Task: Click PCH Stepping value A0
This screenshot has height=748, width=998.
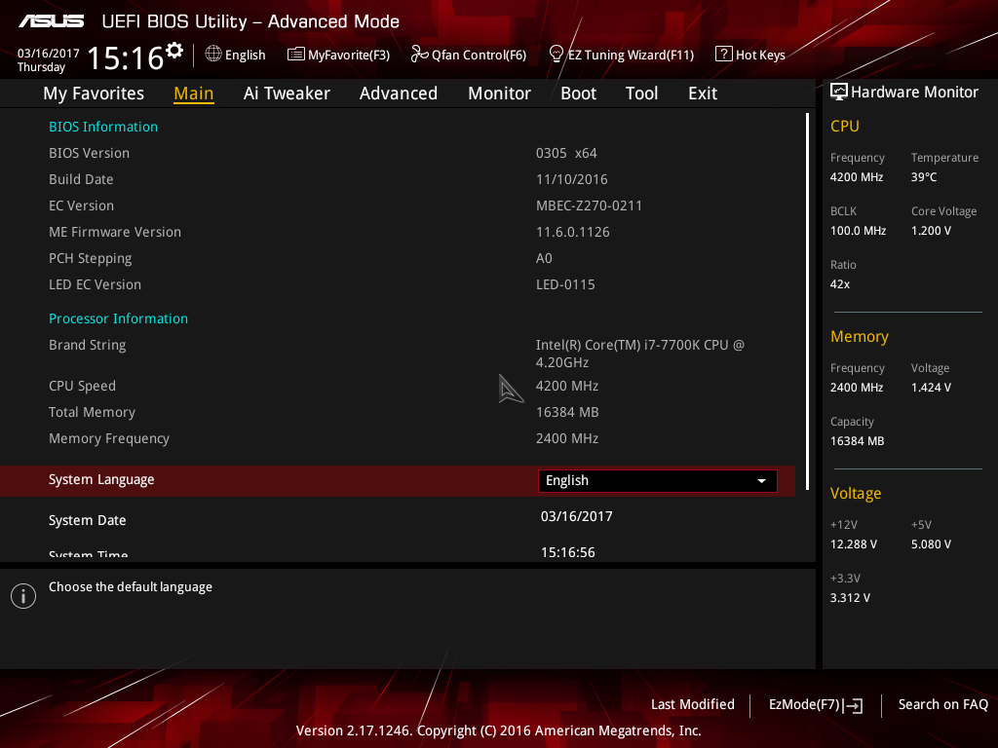Action: tap(544, 258)
